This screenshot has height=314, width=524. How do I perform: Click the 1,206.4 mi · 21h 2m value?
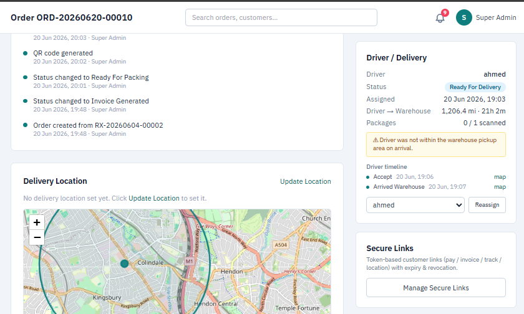pos(473,111)
